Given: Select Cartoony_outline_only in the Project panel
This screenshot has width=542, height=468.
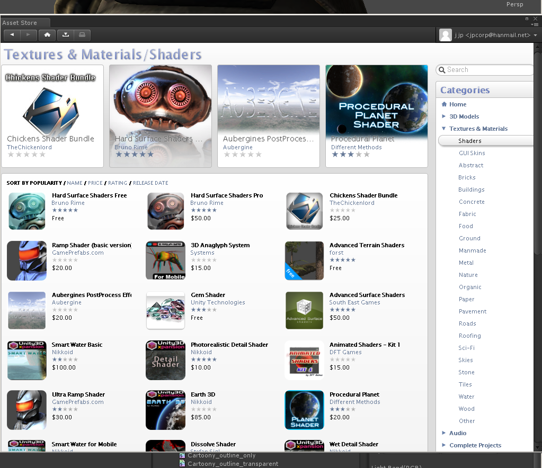Looking at the screenshot, I should click(x=221, y=455).
